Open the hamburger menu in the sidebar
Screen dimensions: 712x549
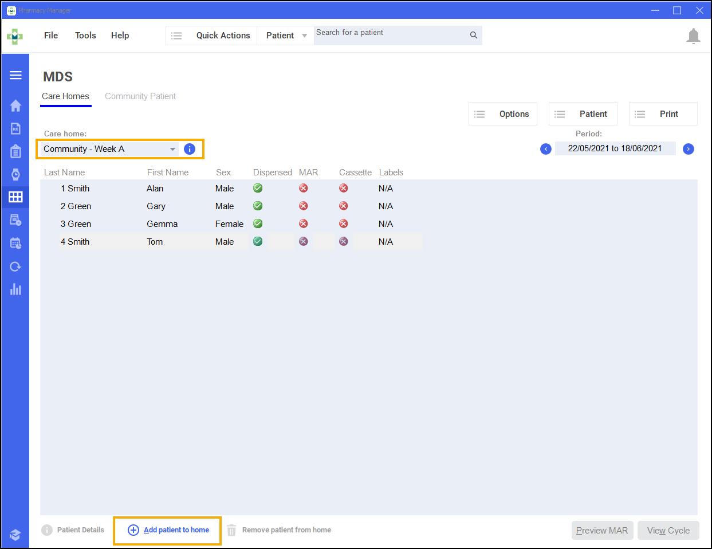[x=15, y=75]
